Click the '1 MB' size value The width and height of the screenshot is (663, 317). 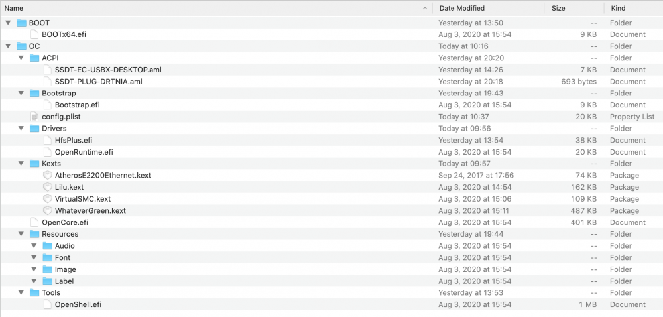tap(588, 305)
